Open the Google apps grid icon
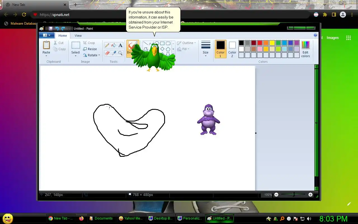This screenshot has height=224, width=358. coord(348,38)
